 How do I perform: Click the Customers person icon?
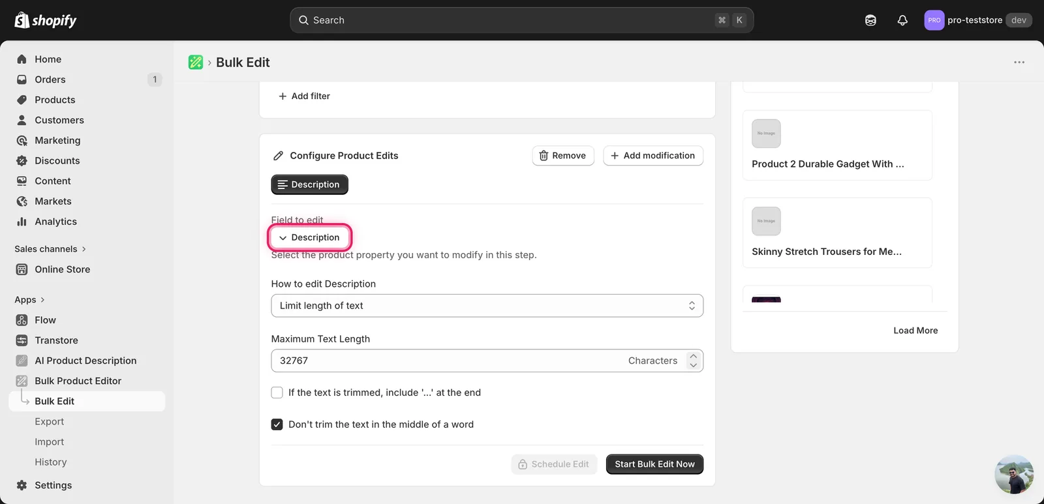pos(22,120)
